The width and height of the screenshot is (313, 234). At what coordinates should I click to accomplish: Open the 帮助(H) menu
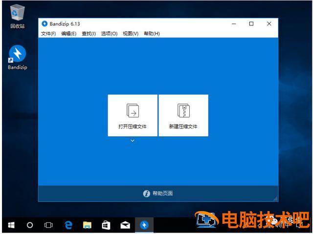(152, 34)
